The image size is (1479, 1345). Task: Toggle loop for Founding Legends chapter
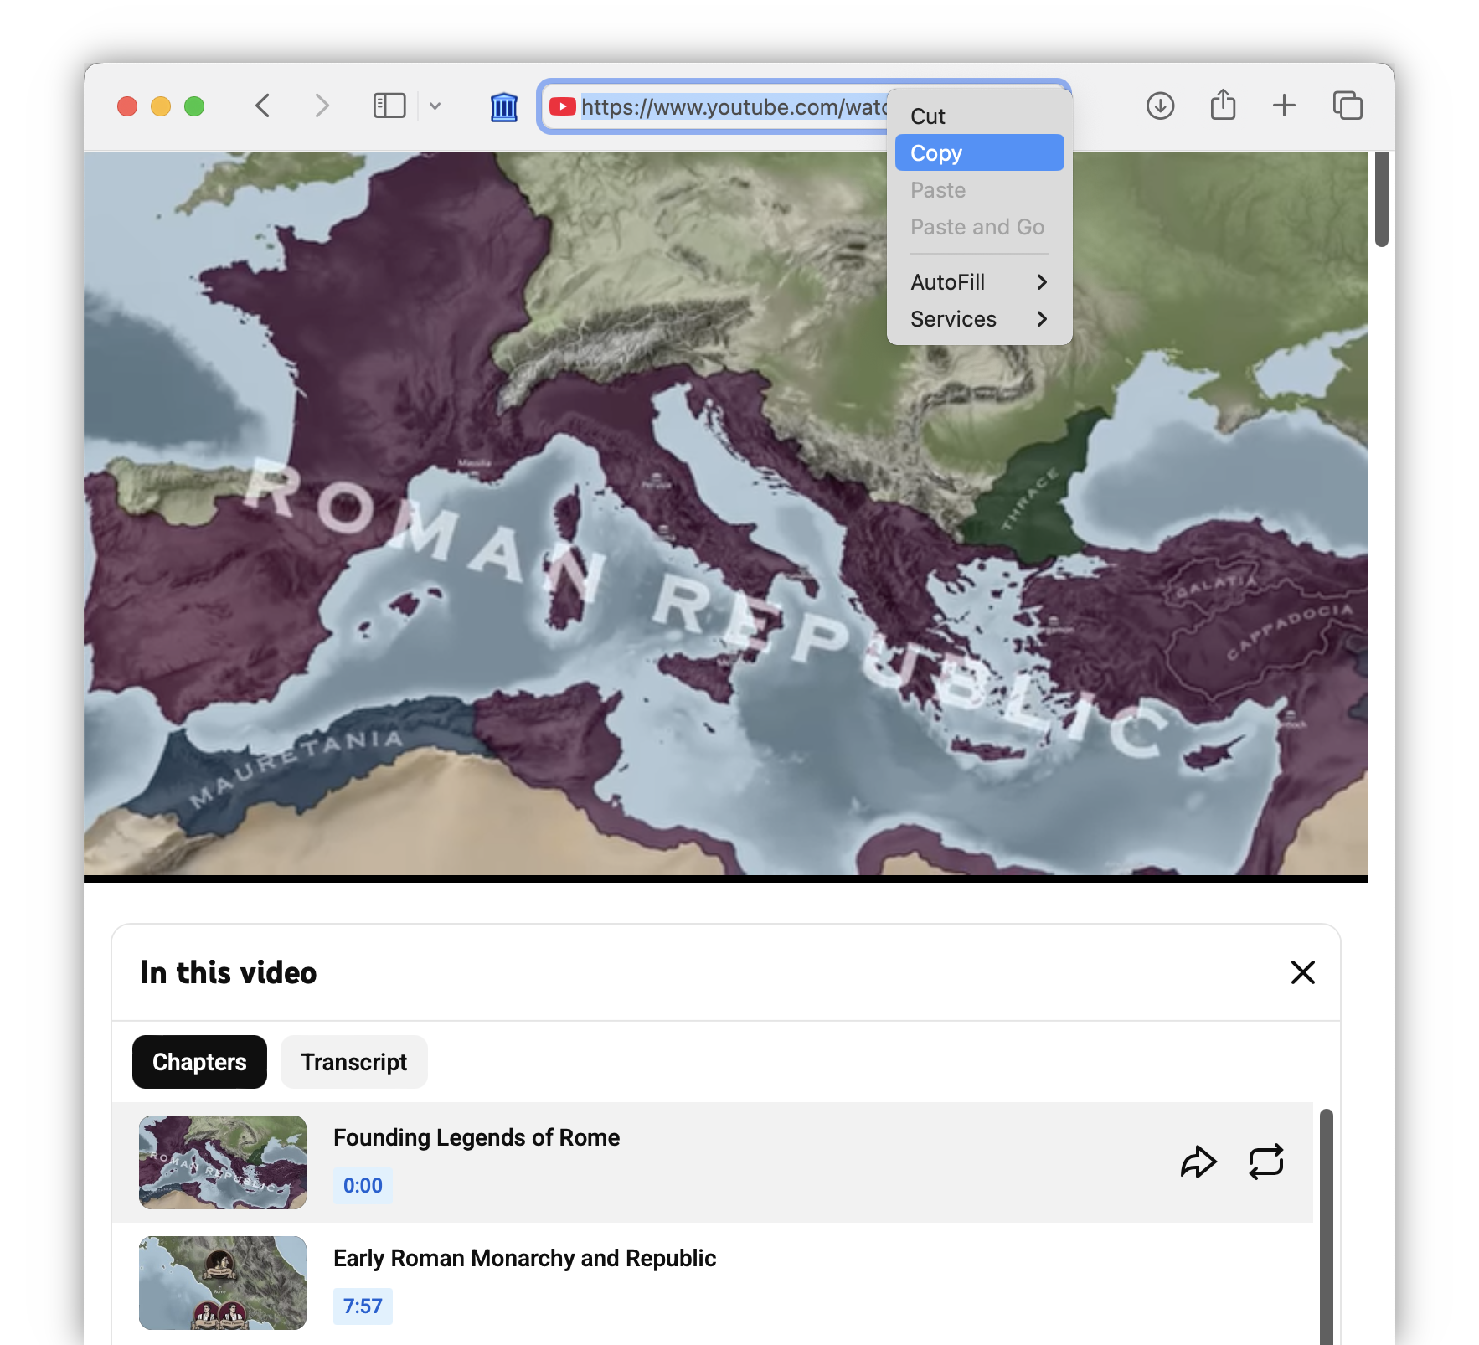click(x=1265, y=1162)
